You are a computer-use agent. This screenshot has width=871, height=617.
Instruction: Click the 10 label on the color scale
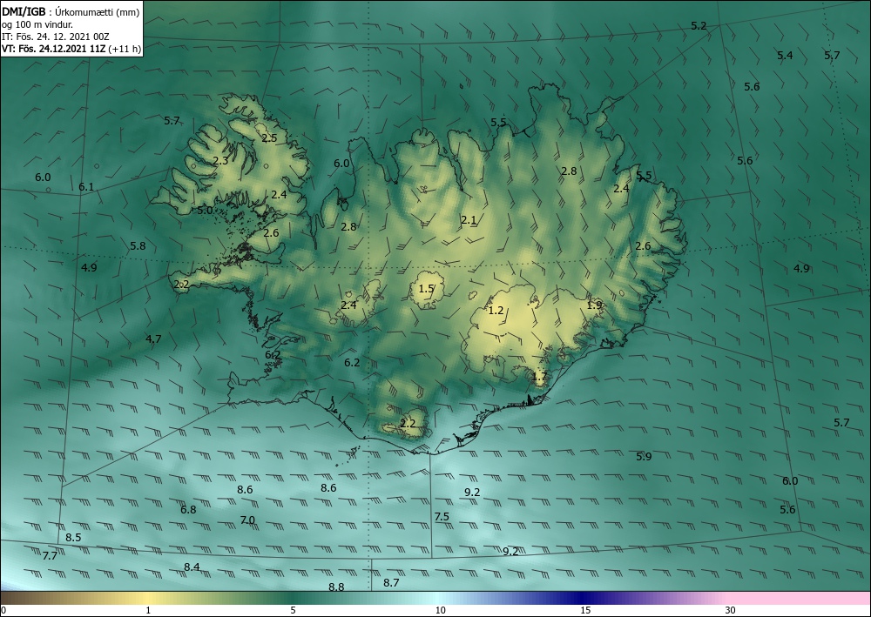tap(440, 610)
